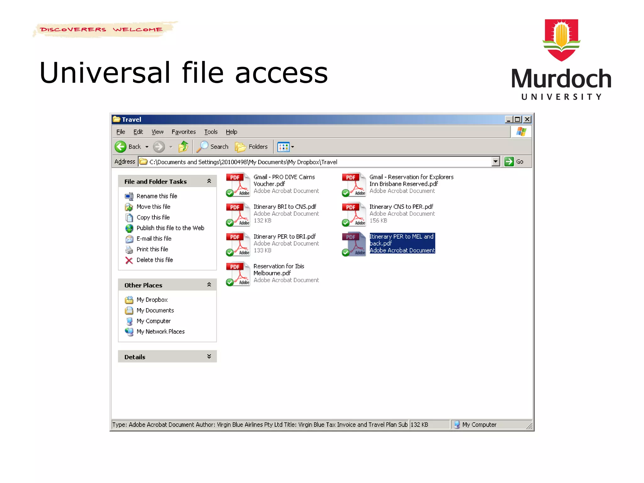Click the Print this file link
Image resolution: width=644 pixels, height=483 pixels.
click(x=153, y=249)
